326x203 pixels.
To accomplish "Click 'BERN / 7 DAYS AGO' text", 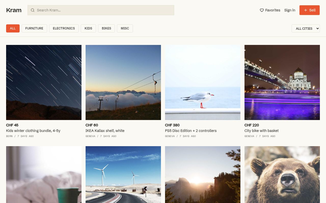I will 20,136.
